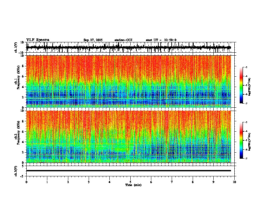Click the time axis tick label '1'
The height and width of the screenshot is (204, 264).
pyautogui.click(x=47, y=182)
